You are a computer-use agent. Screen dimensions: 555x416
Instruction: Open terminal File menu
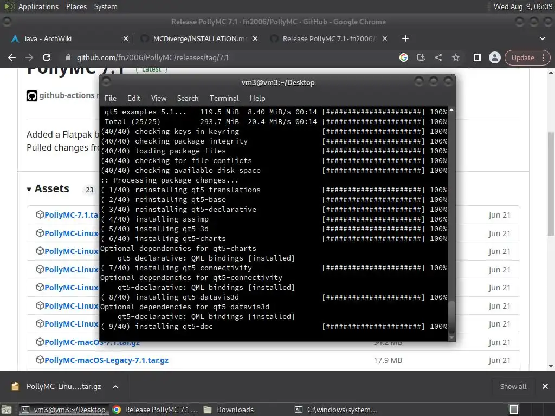click(x=111, y=99)
